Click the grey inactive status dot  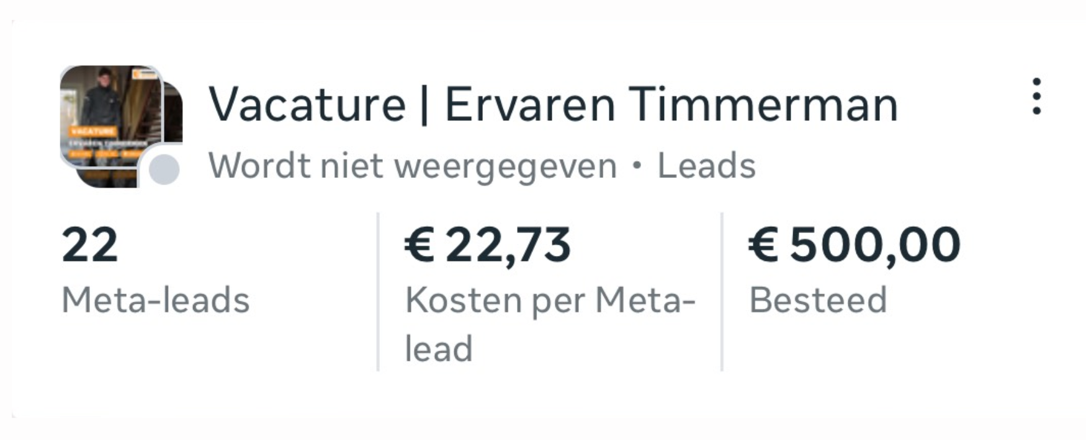164,170
